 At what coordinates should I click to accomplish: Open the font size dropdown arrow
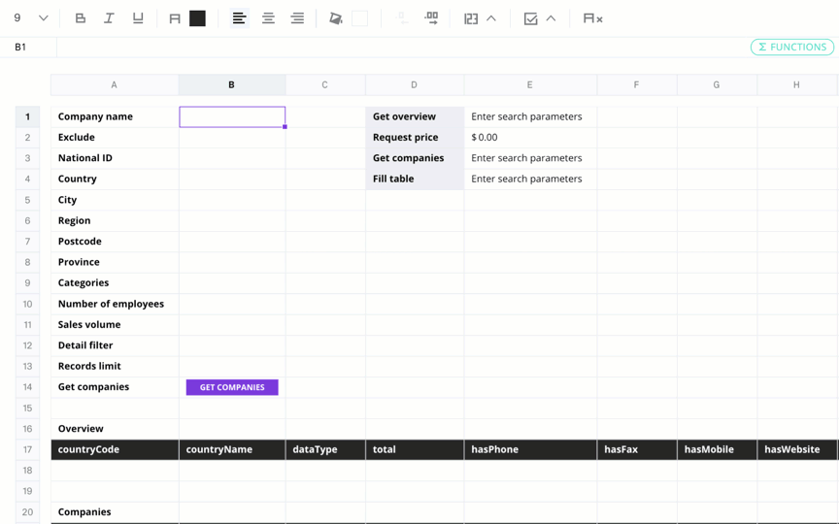point(44,18)
